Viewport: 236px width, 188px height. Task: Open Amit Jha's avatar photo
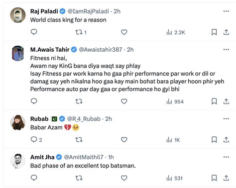(x=18, y=161)
